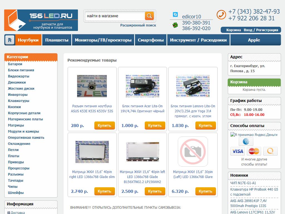Click the Корзина link in header
This screenshot has height=214, width=285.
click(234, 30)
